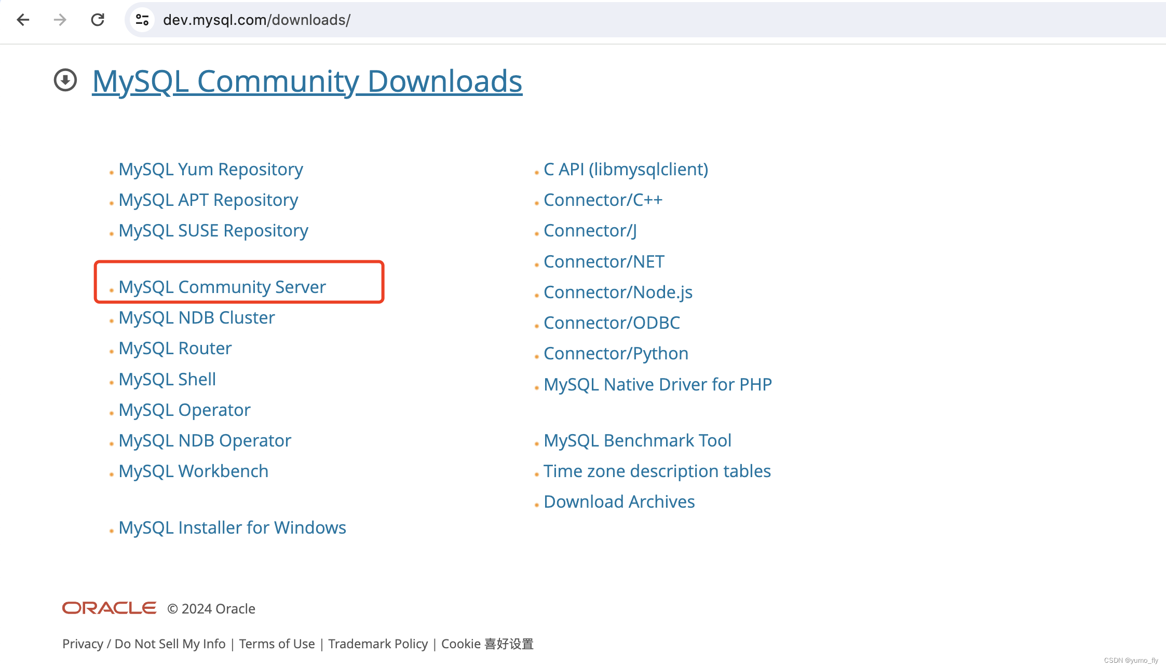Click the © 2024 Oracle copyright text

coord(211,608)
